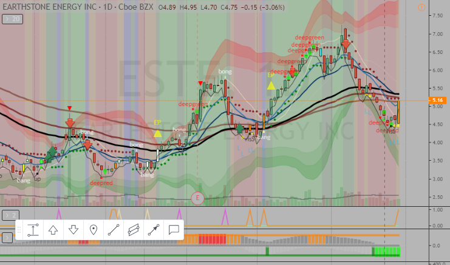Expand the second pane legend showing 2

(9, 215)
